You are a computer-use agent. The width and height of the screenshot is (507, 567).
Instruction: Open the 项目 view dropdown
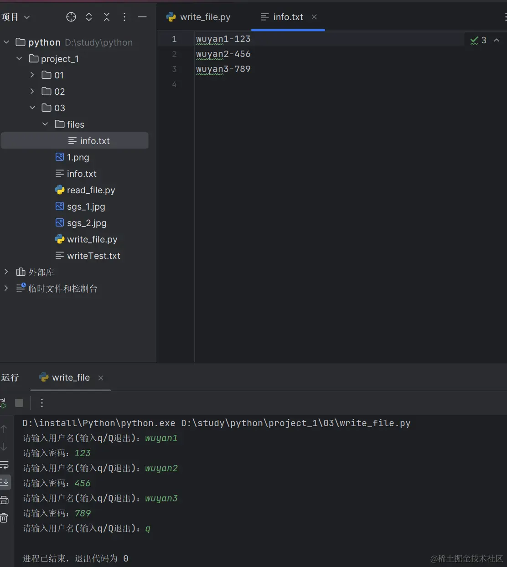pyautogui.click(x=15, y=17)
